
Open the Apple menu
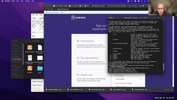tap(2, 1)
